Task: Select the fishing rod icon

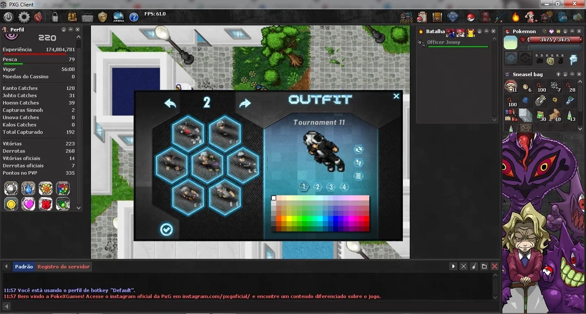Action: [x=500, y=17]
